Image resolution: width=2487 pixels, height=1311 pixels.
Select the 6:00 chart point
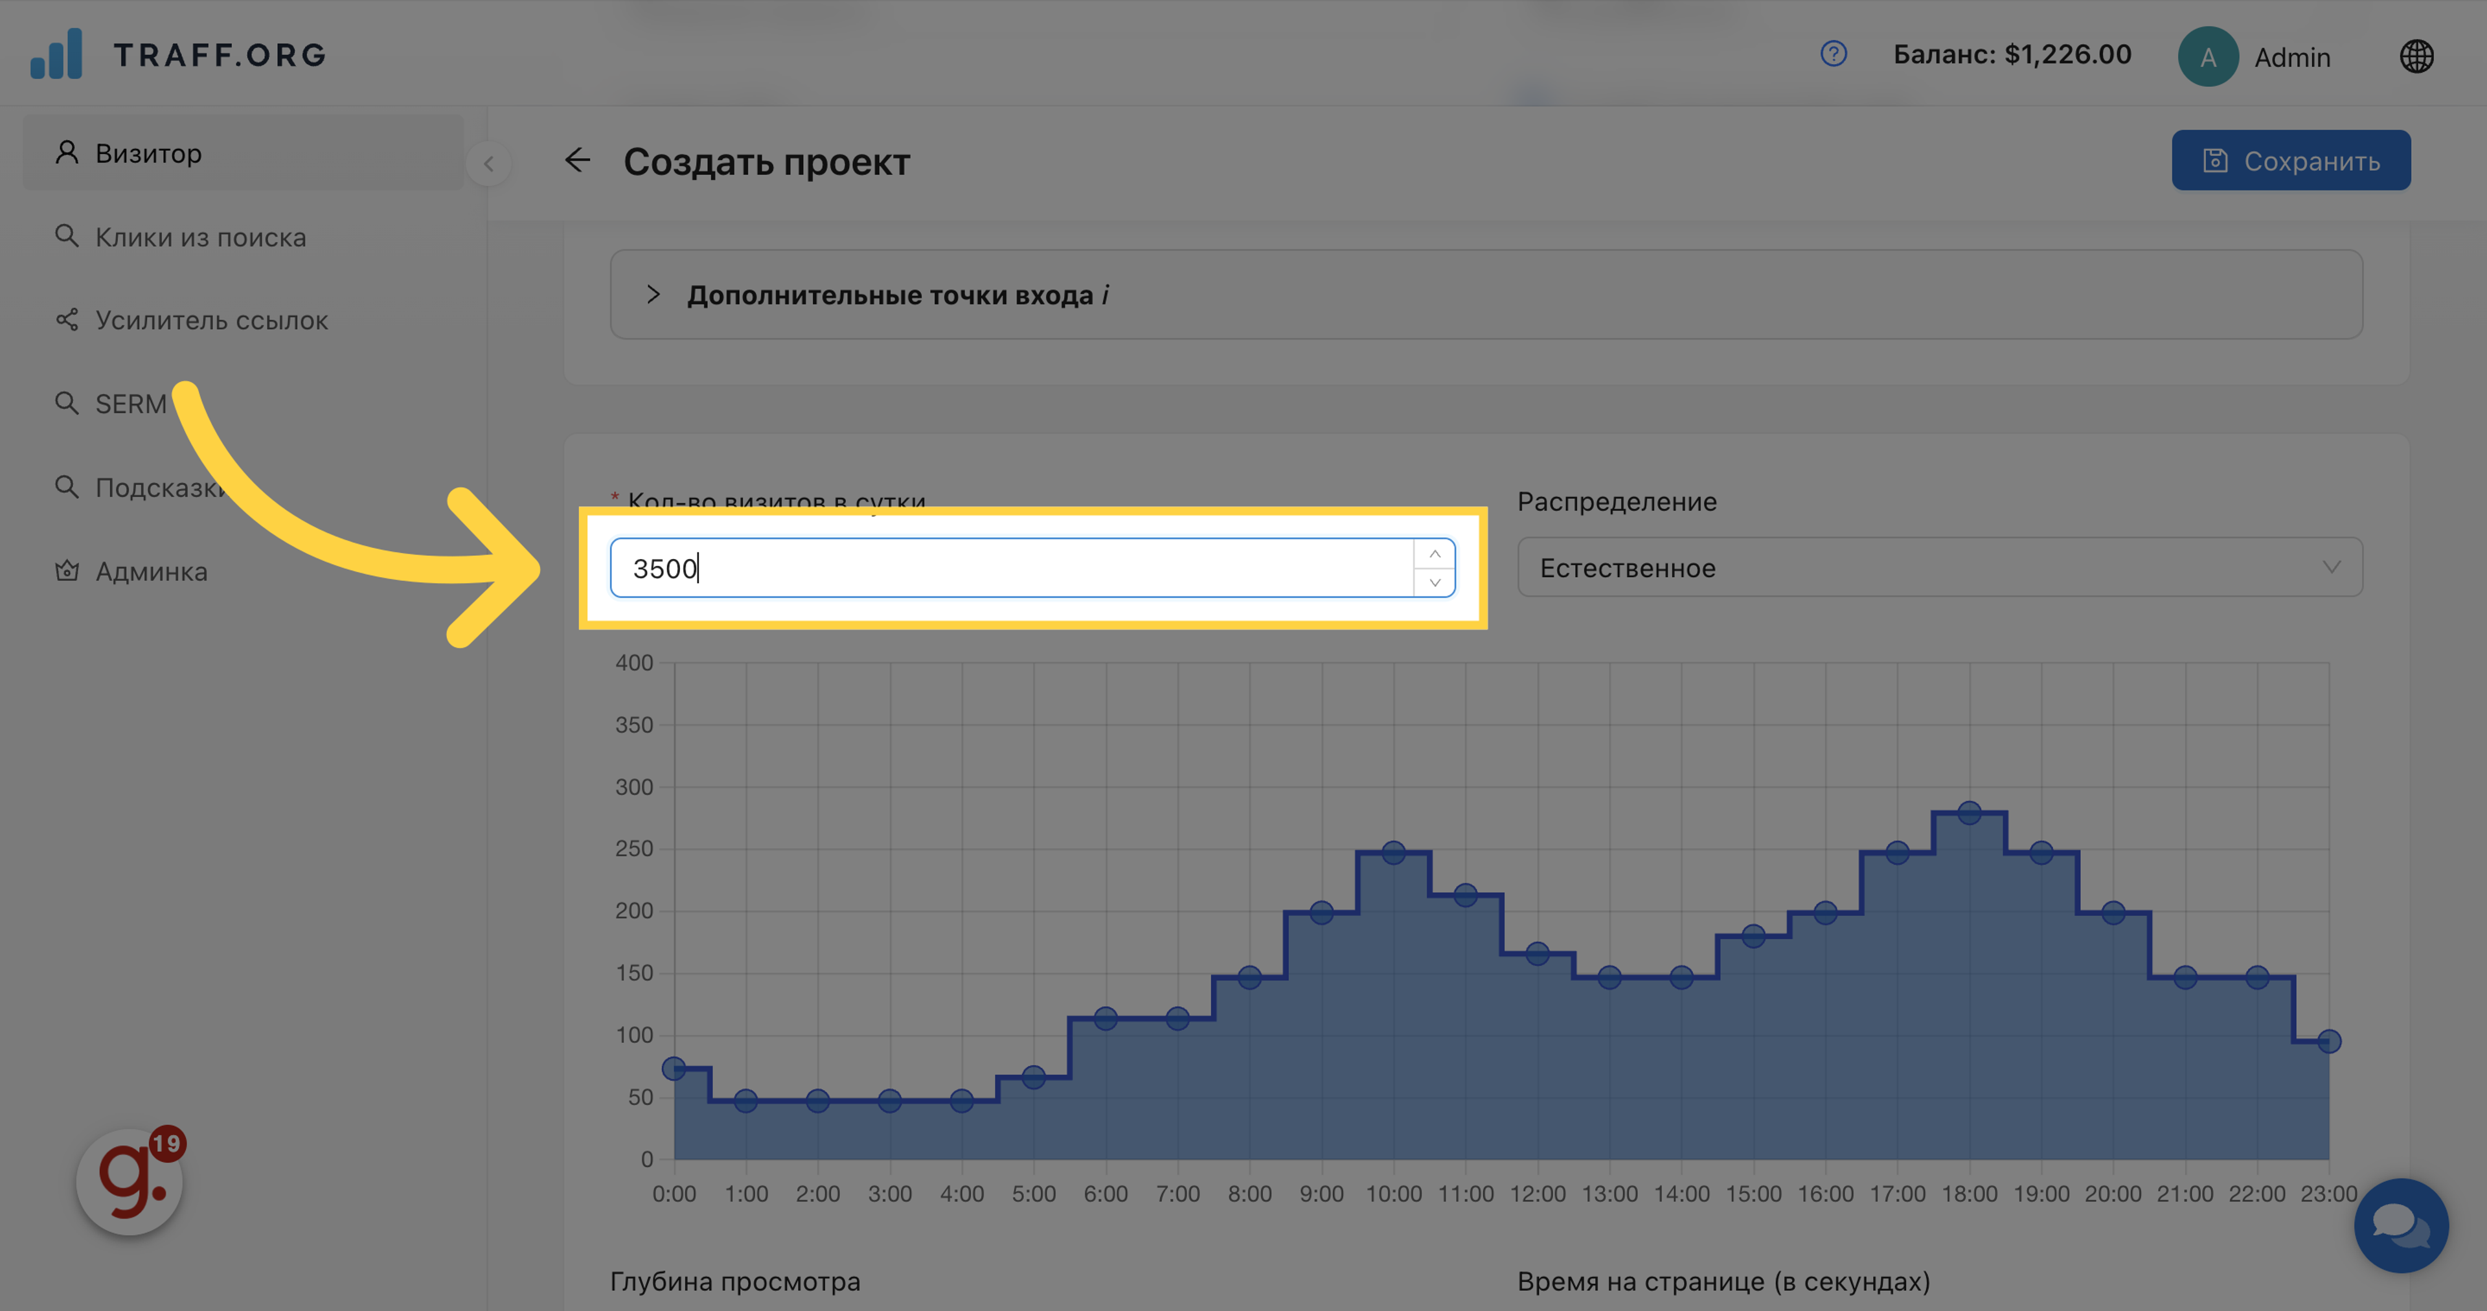(x=1106, y=1018)
